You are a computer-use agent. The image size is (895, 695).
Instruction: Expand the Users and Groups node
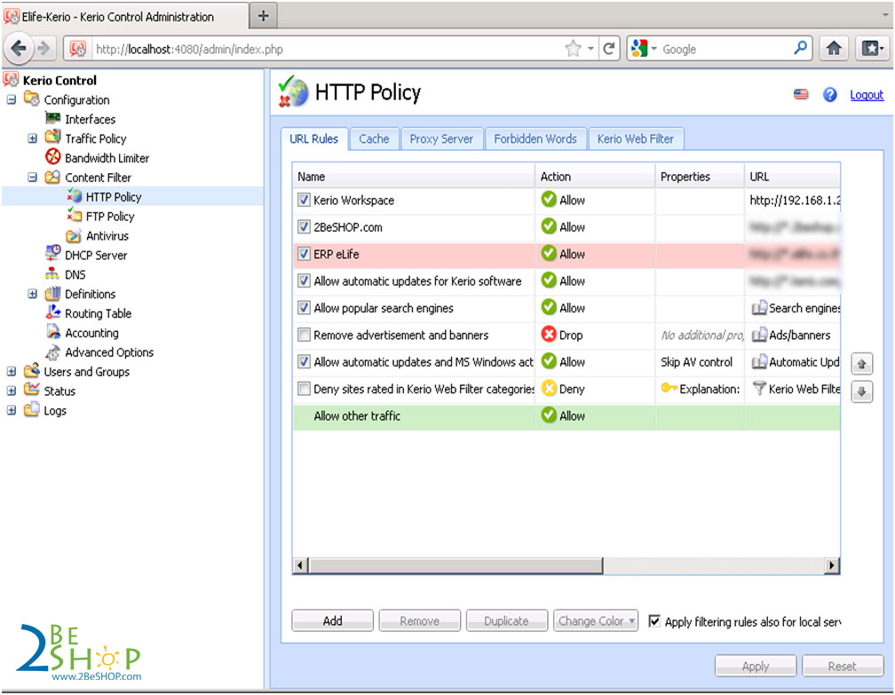coord(12,371)
